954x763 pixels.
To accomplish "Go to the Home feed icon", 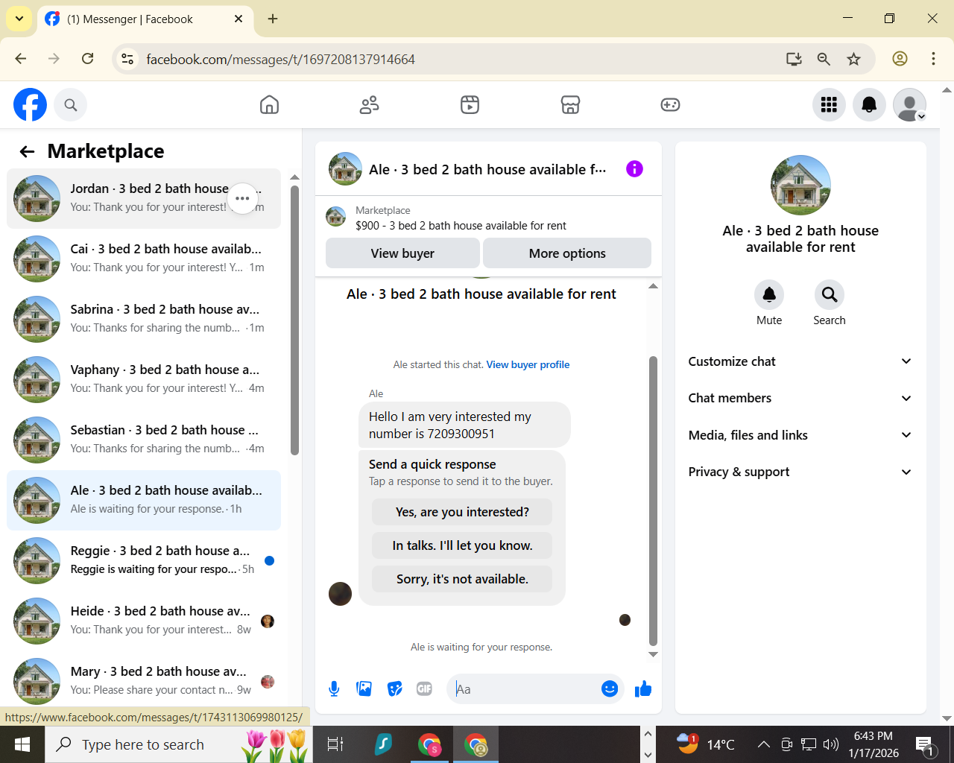I will tap(269, 105).
